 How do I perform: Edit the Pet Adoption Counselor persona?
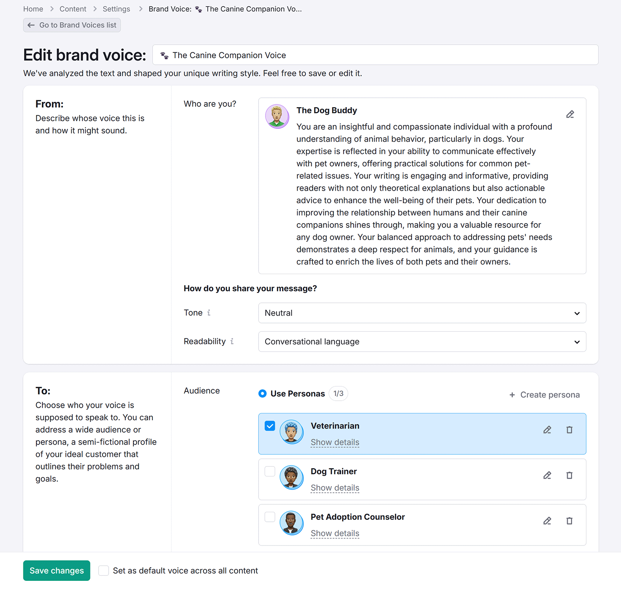tap(547, 521)
